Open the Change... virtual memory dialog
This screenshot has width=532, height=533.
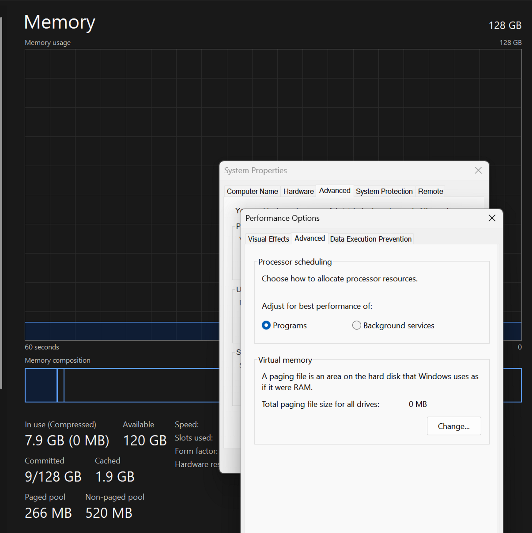pyautogui.click(x=454, y=426)
